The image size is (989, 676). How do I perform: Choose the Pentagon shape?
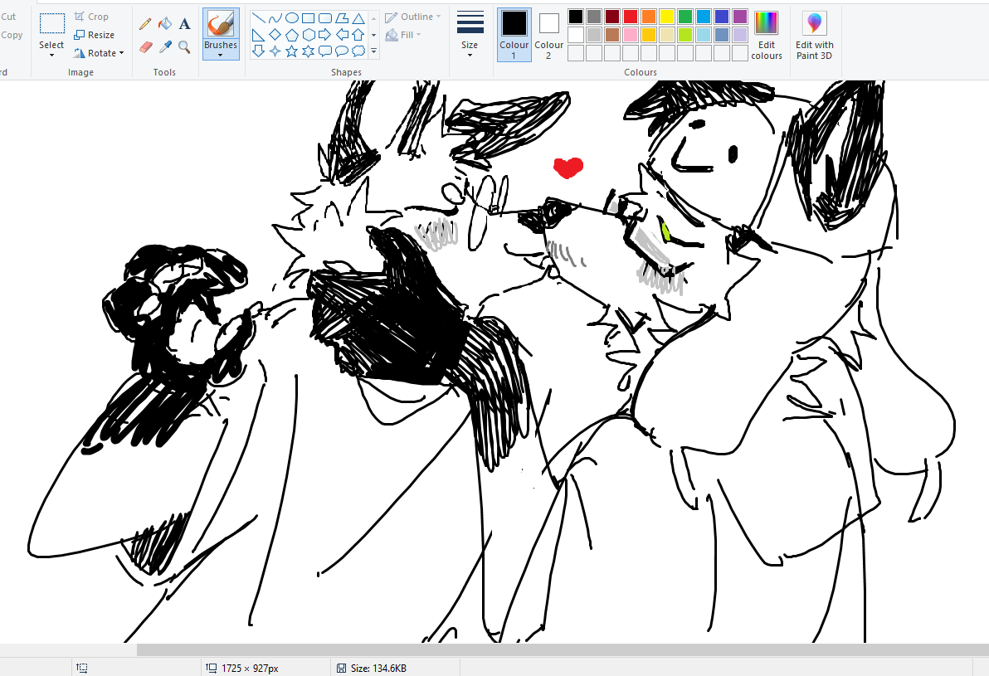(291, 35)
